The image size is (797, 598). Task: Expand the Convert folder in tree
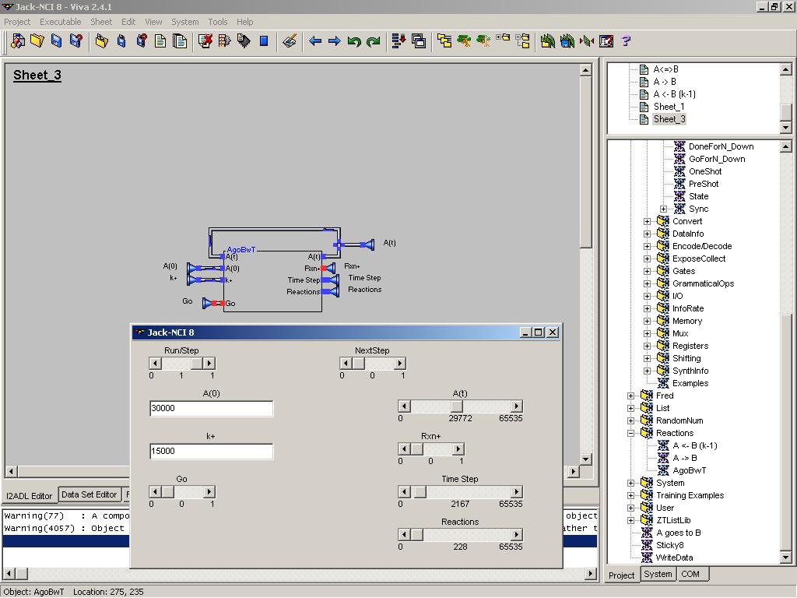click(x=647, y=221)
